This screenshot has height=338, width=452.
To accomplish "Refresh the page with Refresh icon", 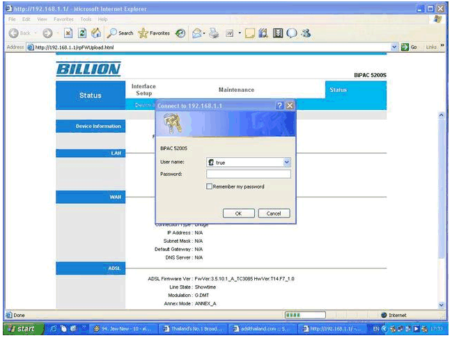I will tap(82, 33).
